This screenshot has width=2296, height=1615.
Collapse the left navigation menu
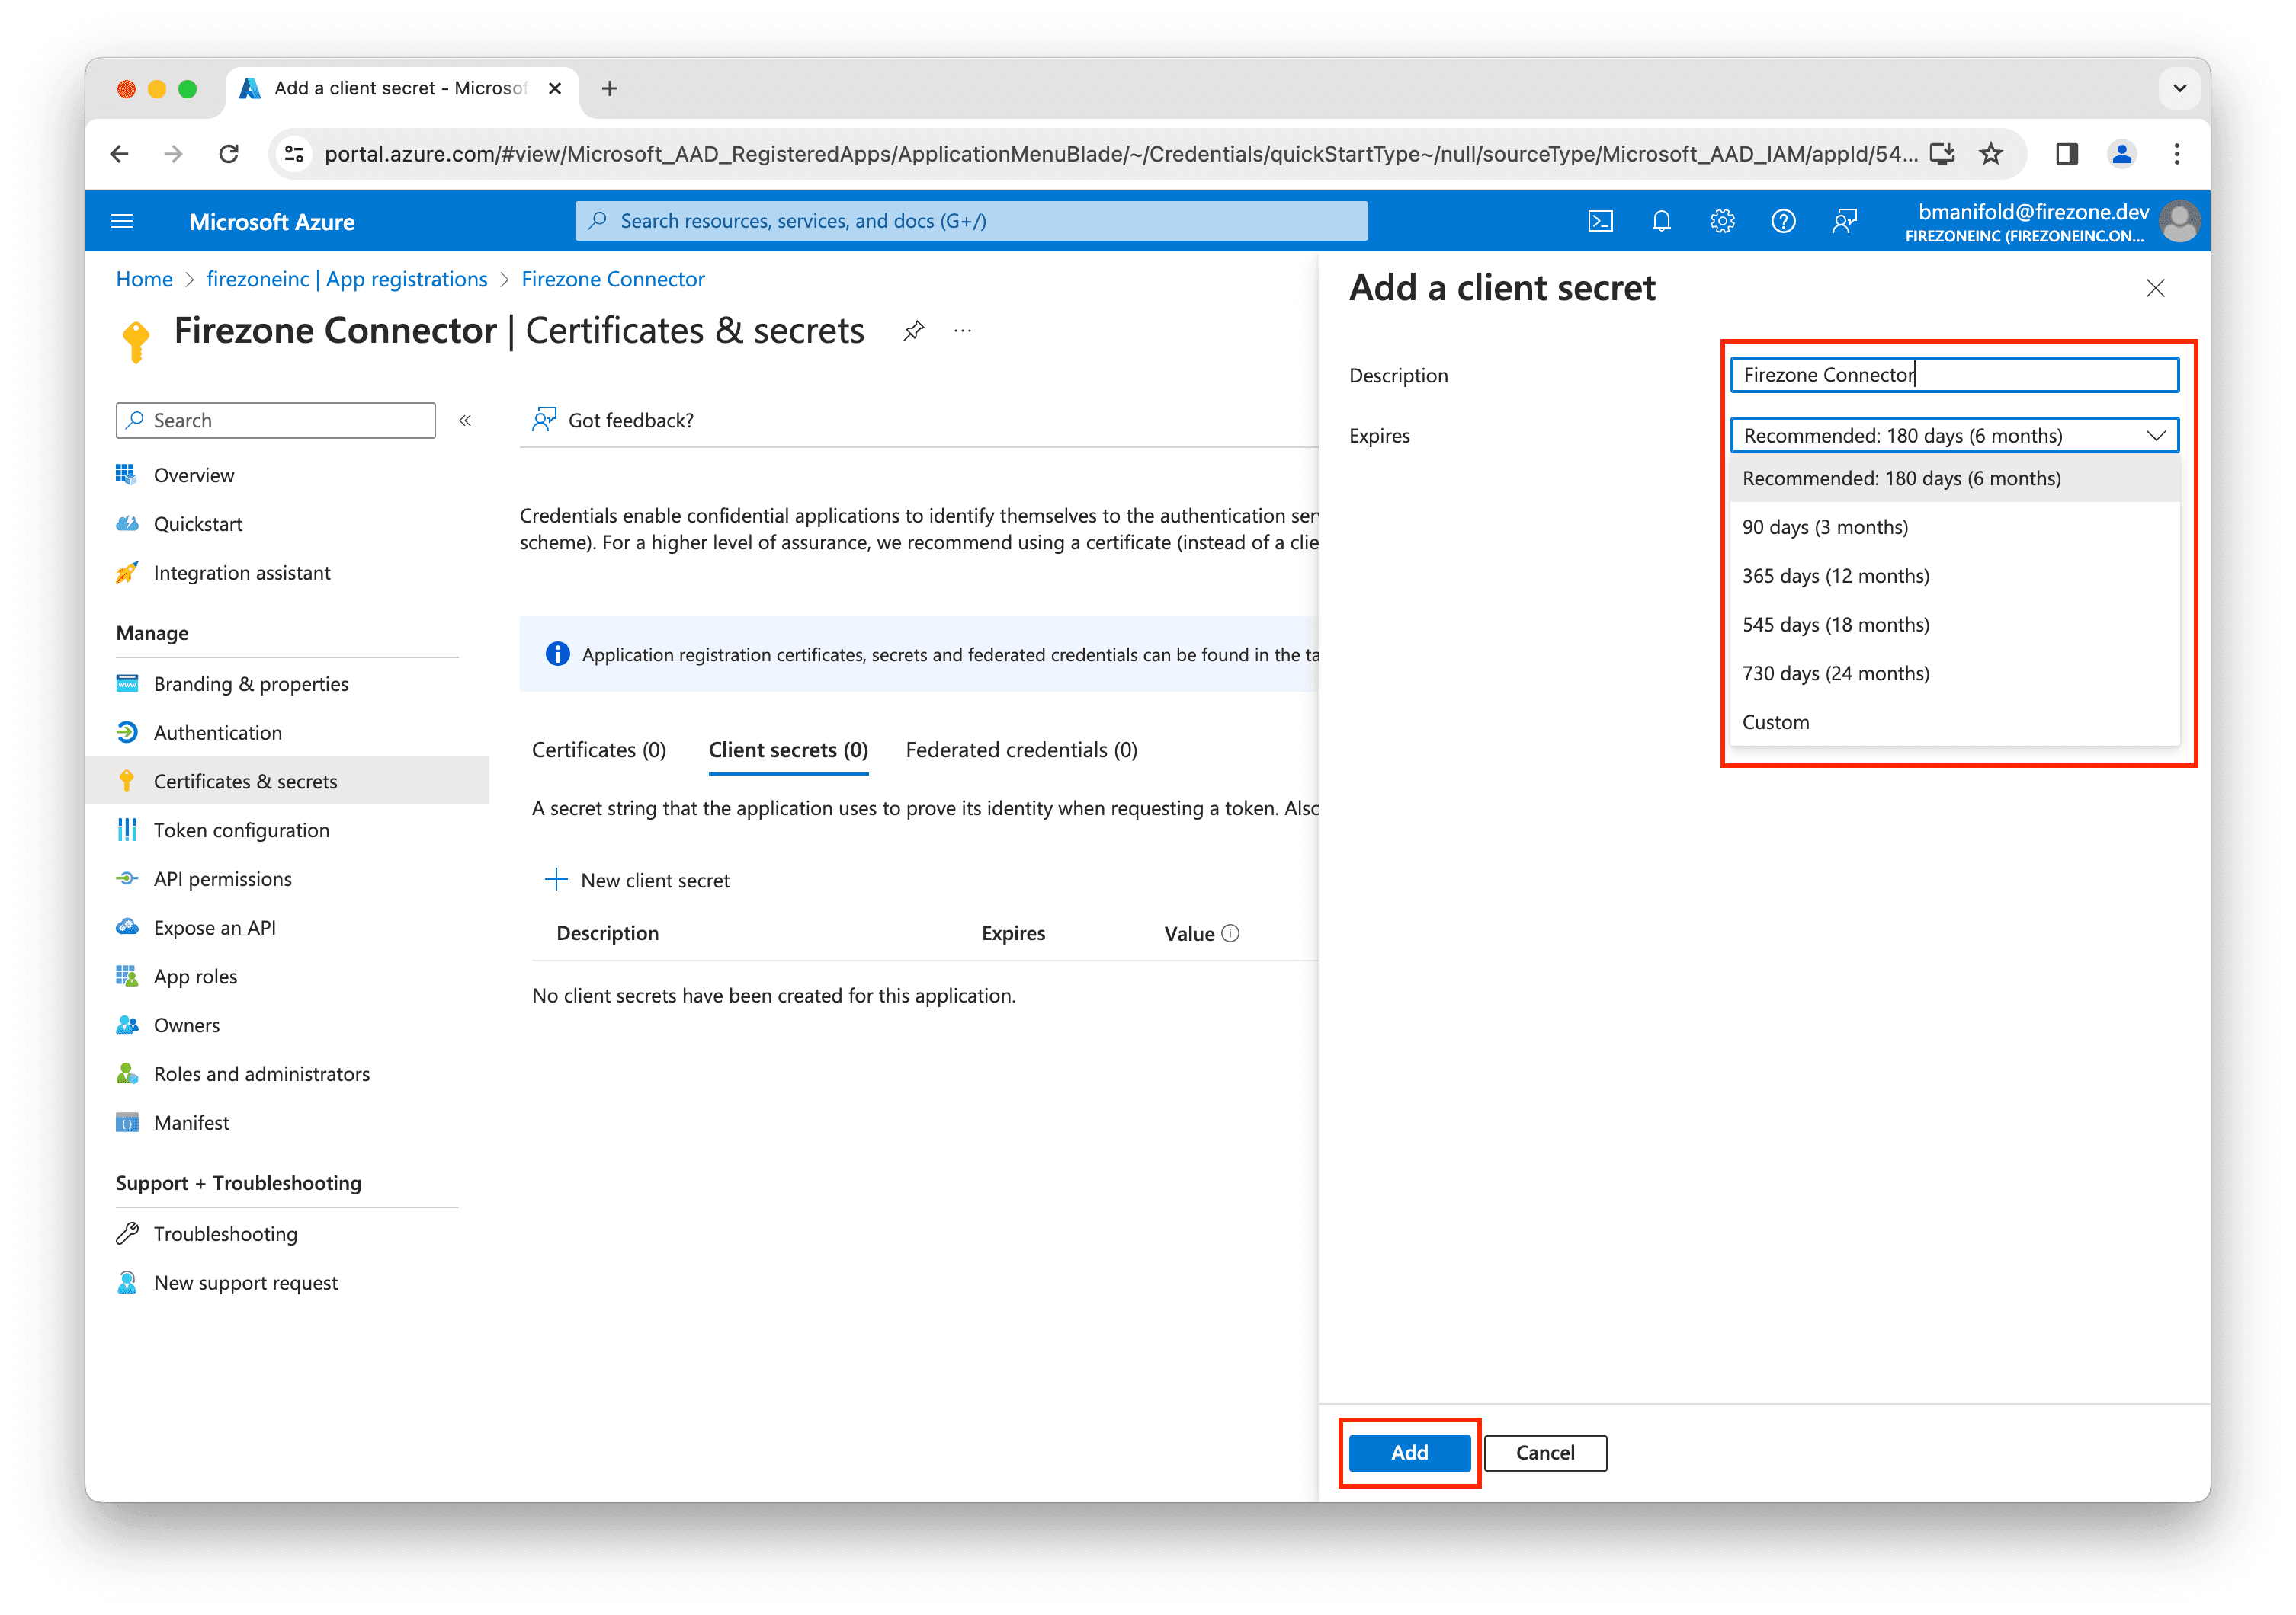click(465, 421)
